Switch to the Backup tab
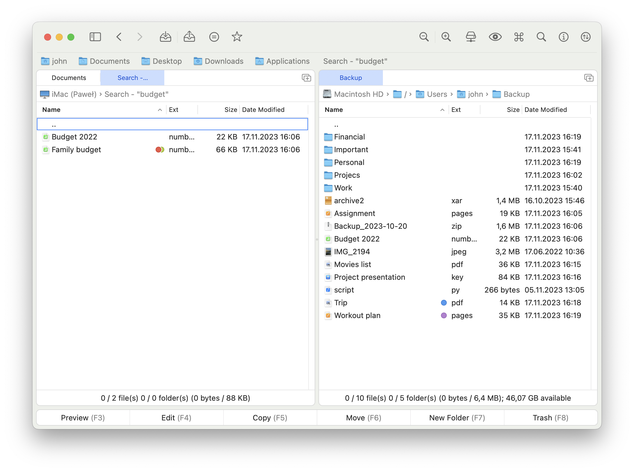This screenshot has height=472, width=634. tap(351, 78)
